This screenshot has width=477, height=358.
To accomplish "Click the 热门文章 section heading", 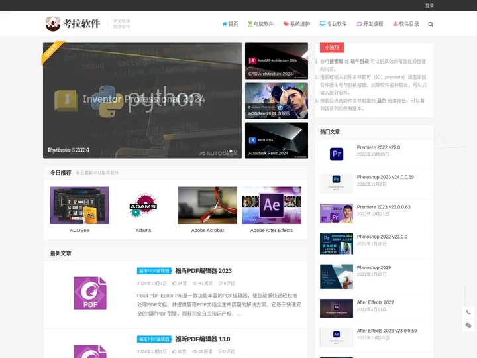I will tap(330, 132).
